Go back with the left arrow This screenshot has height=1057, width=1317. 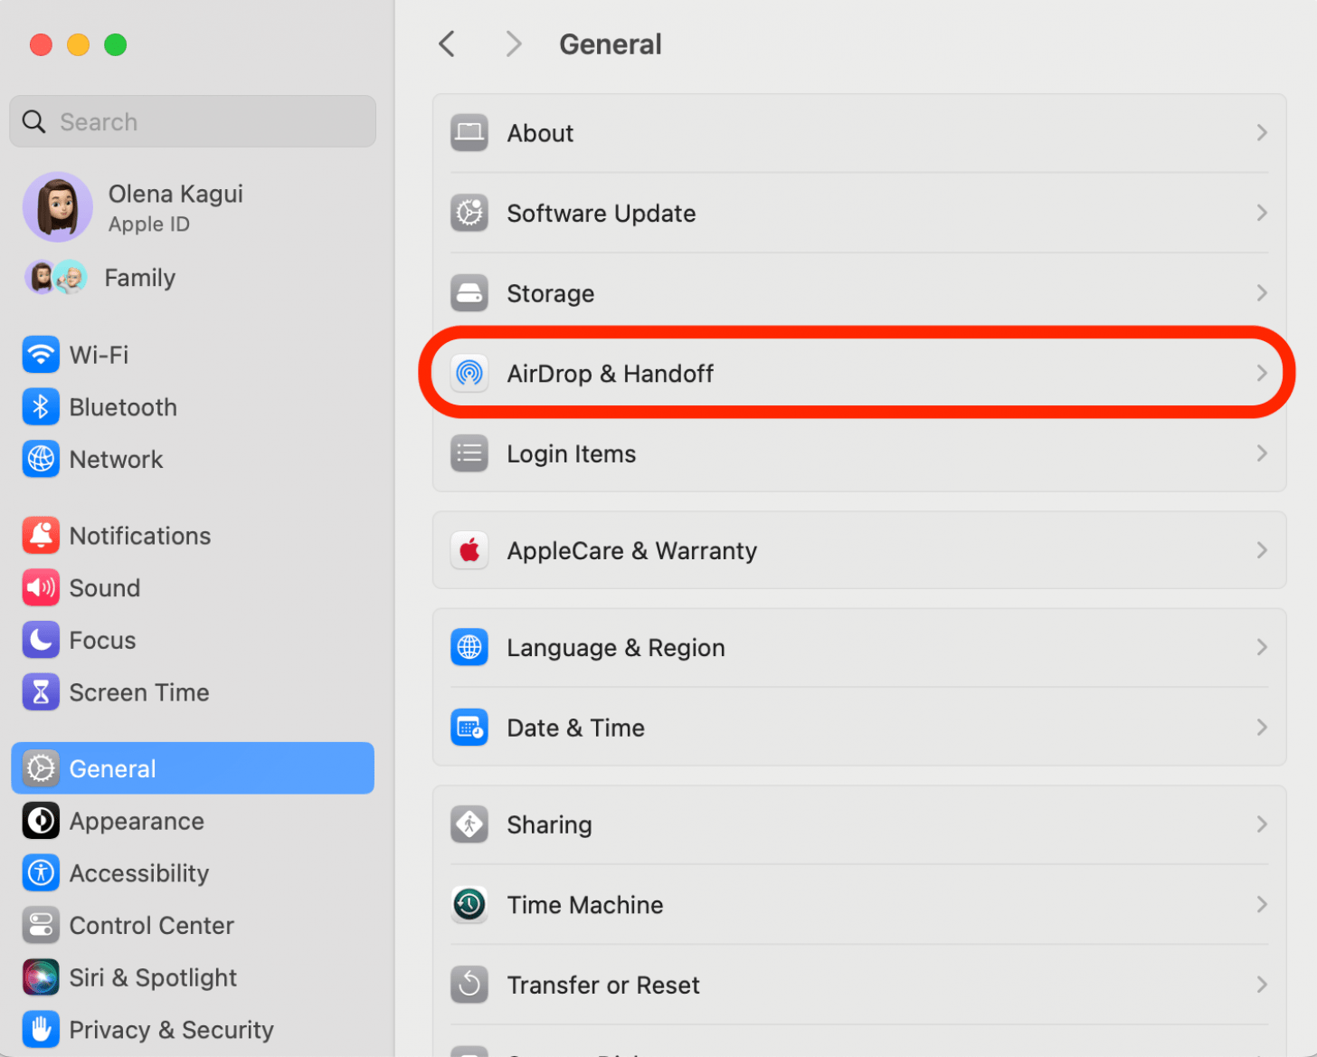pos(447,43)
